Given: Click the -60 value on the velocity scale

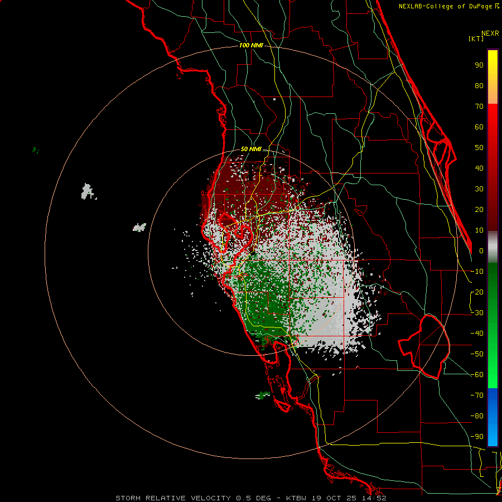Looking at the screenshot, I should click(x=477, y=375).
